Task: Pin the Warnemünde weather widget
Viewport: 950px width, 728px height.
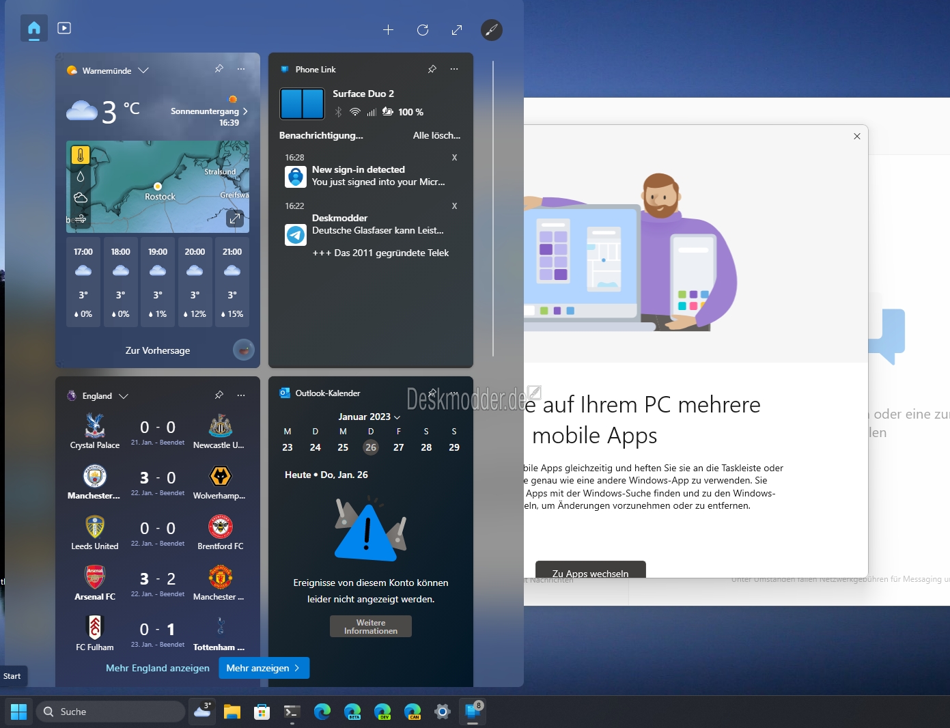Action: 219,69
